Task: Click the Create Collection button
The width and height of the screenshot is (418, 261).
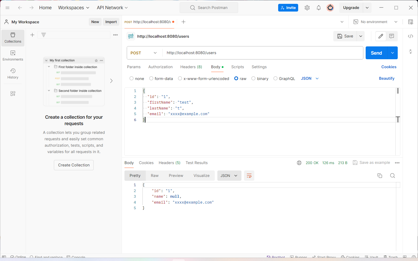Action: pyautogui.click(x=74, y=165)
